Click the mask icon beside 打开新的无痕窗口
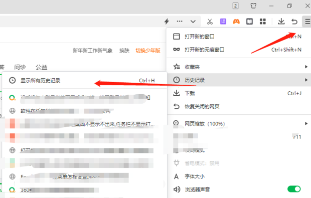The image size is (311, 198). coord(177,49)
